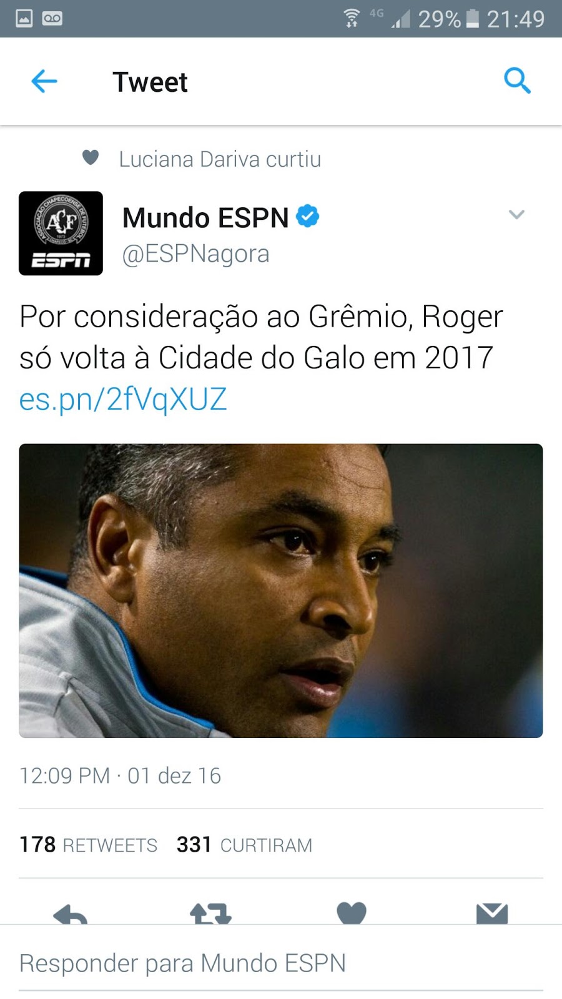View the 331 Curtiram likes list
Image resolution: width=562 pixels, height=999 pixels.
pyautogui.click(x=244, y=845)
